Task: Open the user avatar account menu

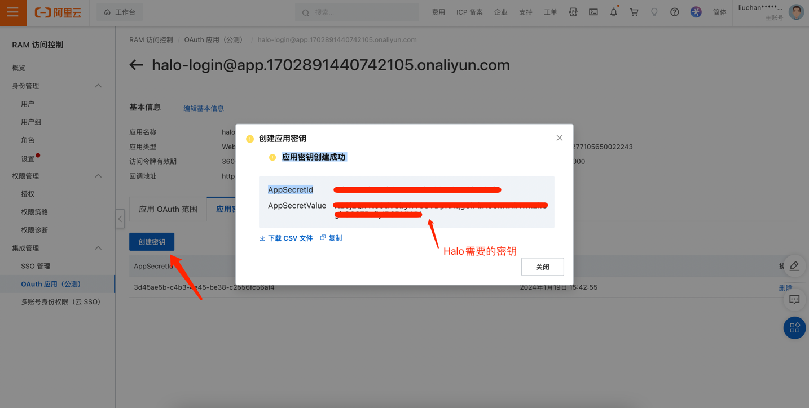Action: pyautogui.click(x=796, y=12)
